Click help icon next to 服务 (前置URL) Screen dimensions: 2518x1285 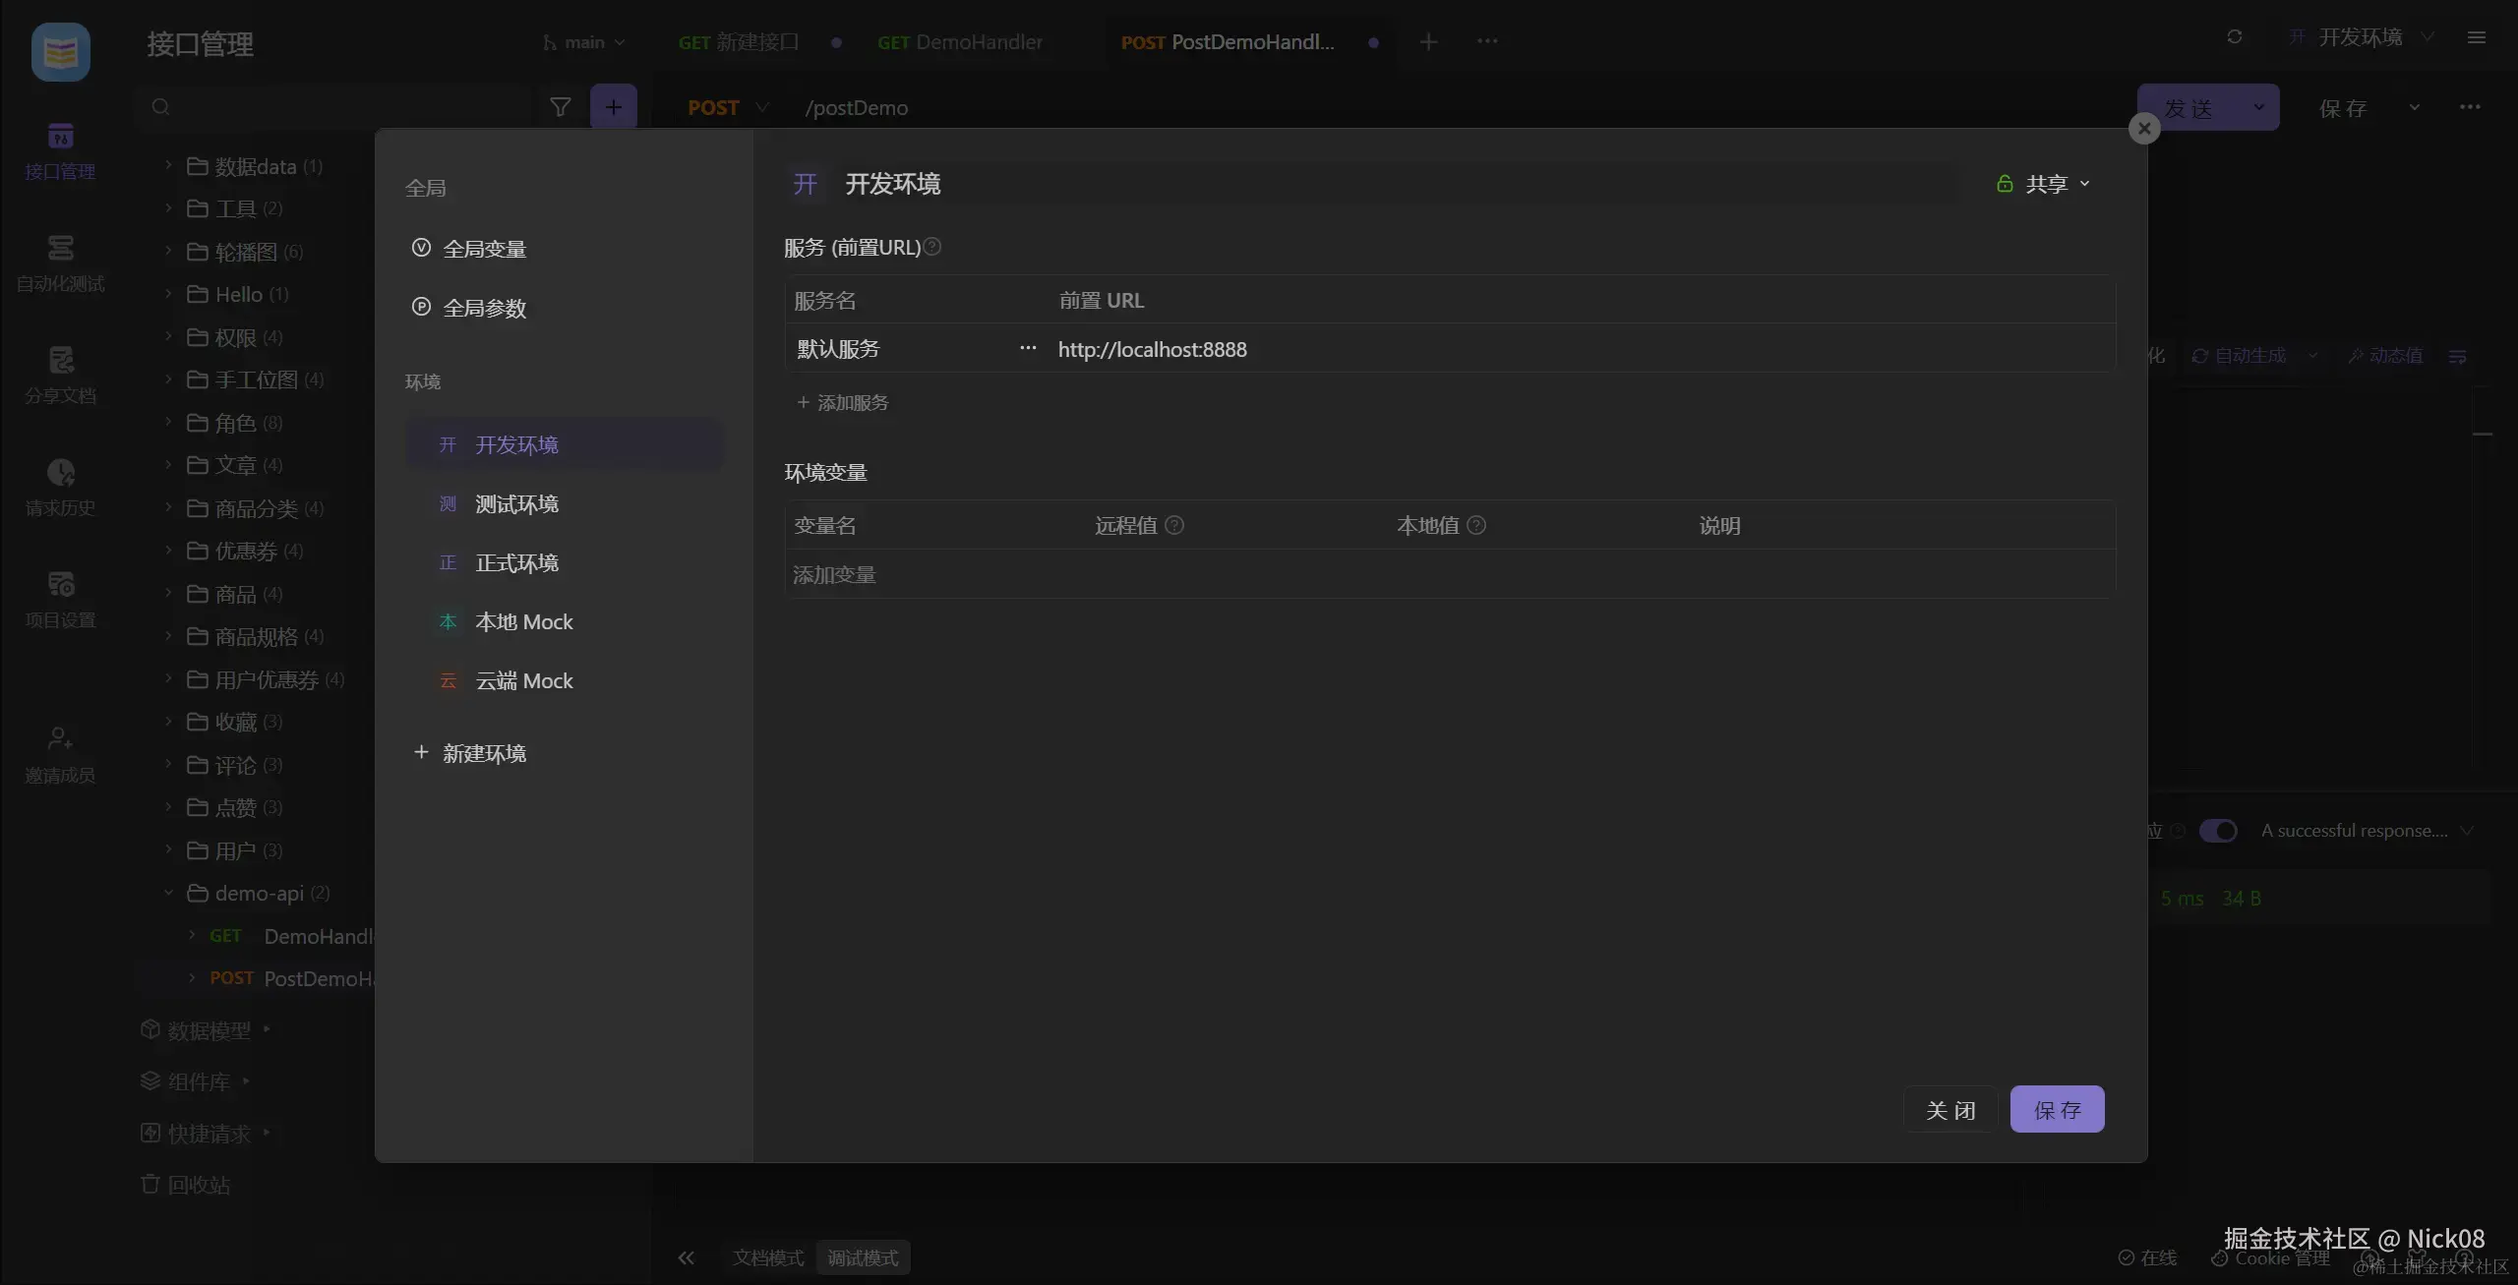(932, 247)
